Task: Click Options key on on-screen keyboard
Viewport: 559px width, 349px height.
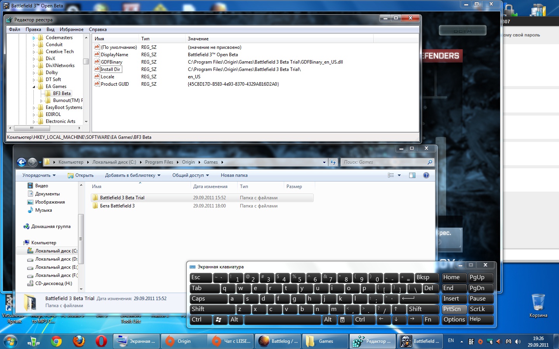Action: pyautogui.click(x=454, y=320)
